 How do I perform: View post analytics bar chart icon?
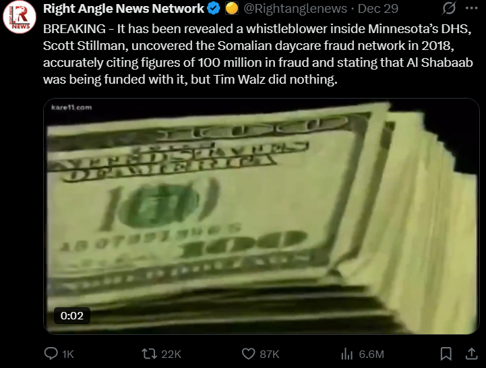(x=347, y=354)
